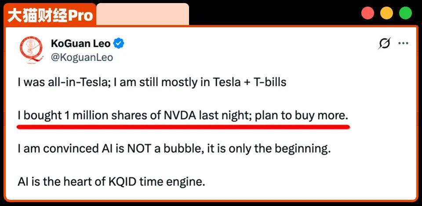This screenshot has width=422, height=206.
Task: Select the blank peach tab beside 大猫财经Pro
Action: click(142, 14)
